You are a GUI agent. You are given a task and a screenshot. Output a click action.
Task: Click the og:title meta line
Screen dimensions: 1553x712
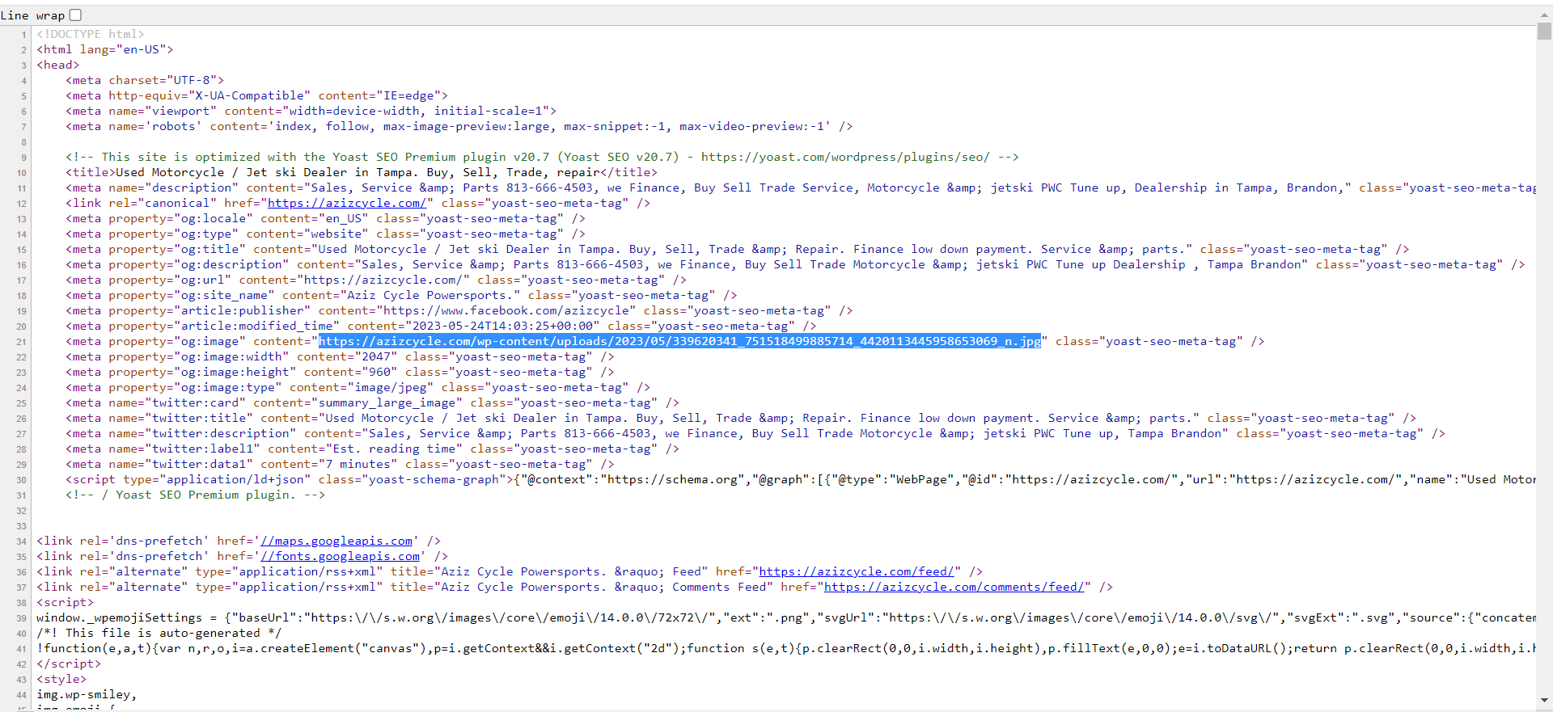[737, 249]
